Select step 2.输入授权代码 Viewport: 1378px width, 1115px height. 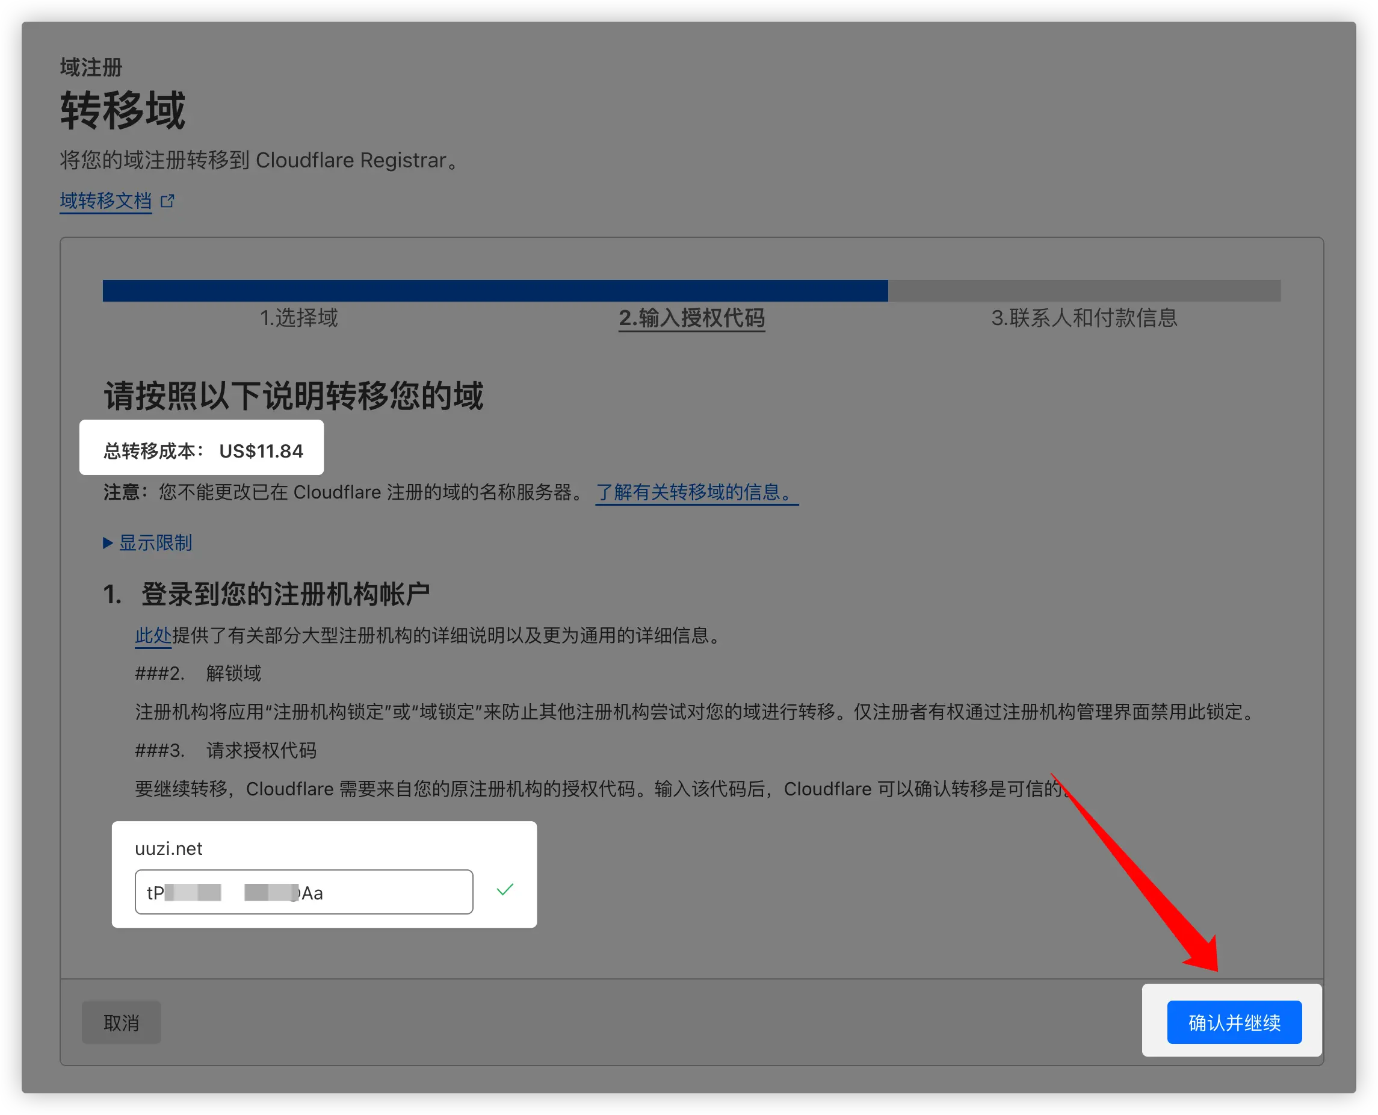[x=691, y=318]
